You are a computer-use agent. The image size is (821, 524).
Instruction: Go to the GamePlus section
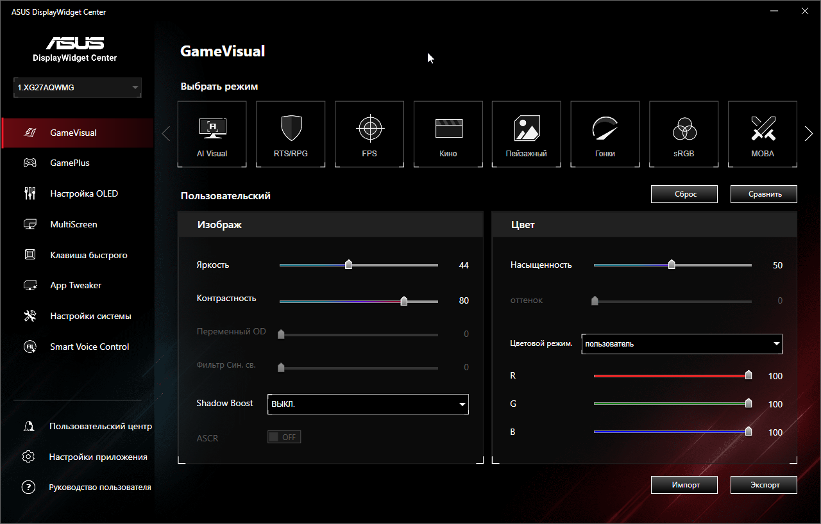click(x=77, y=163)
